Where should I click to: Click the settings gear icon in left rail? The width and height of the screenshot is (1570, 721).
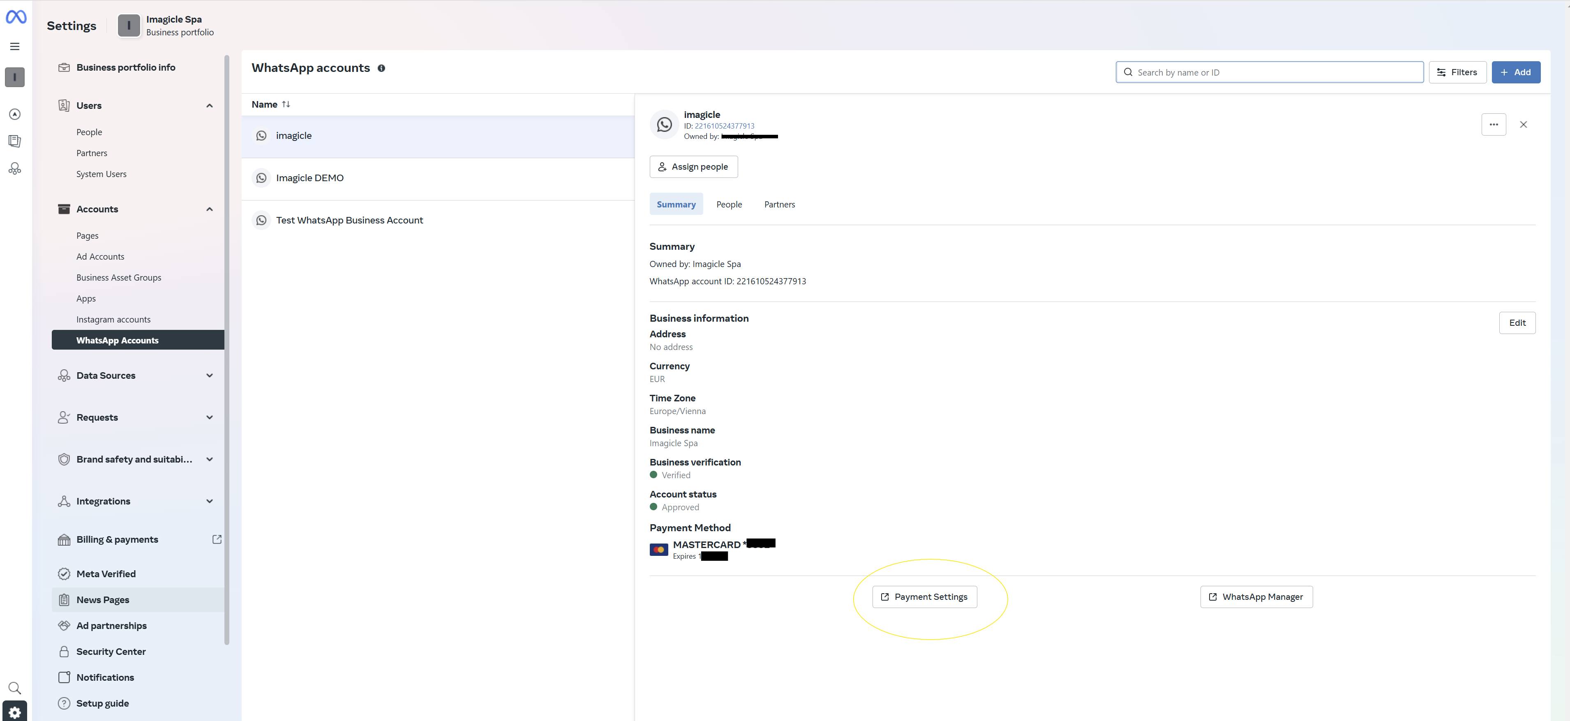[x=15, y=712]
